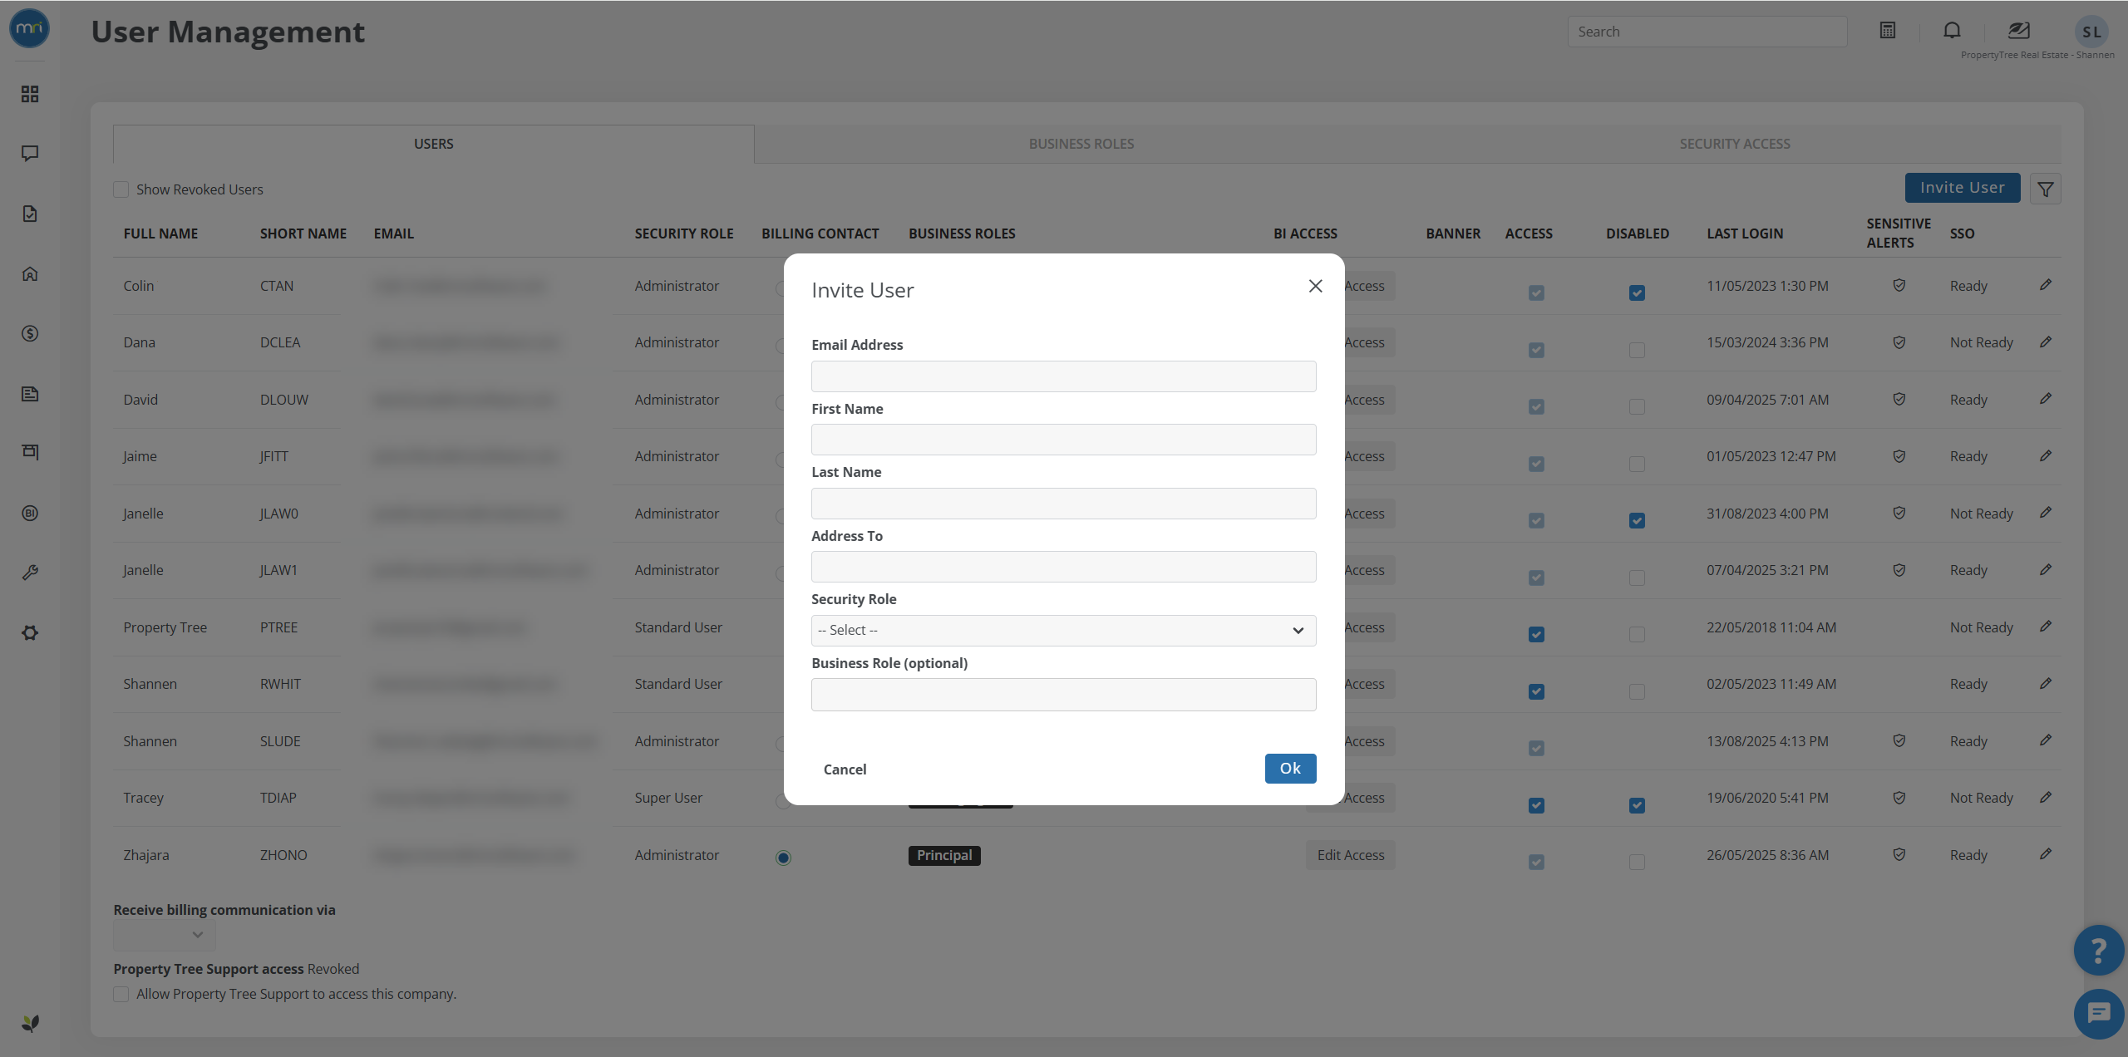Open the dashboard grid icon in sidebar
2128x1057 pixels.
click(x=30, y=94)
